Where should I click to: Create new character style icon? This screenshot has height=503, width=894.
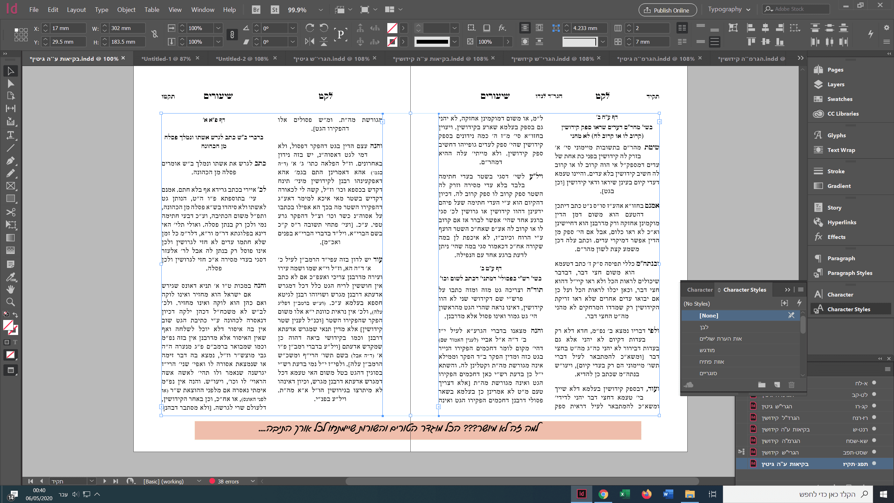777,385
